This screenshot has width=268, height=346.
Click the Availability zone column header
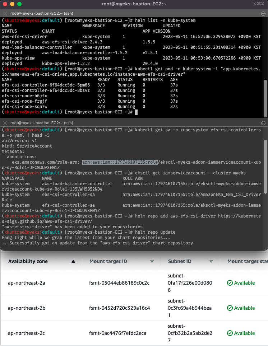28,261
